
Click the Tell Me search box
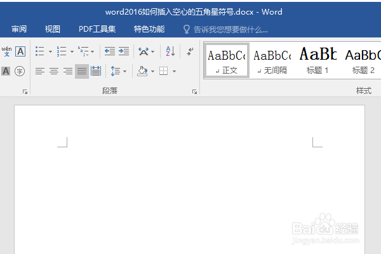tap(231, 30)
